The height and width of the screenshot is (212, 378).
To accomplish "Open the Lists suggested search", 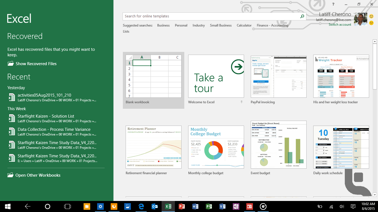I will coord(126,31).
